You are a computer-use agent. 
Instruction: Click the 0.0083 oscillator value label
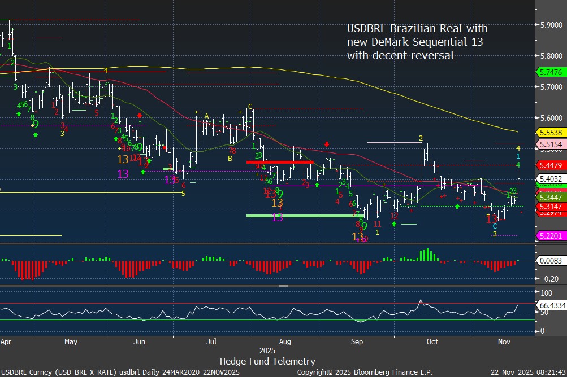tap(550, 261)
